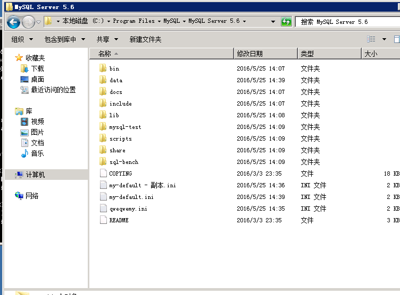Select the mysql-test folder icon
400x295 pixels.
(103, 127)
